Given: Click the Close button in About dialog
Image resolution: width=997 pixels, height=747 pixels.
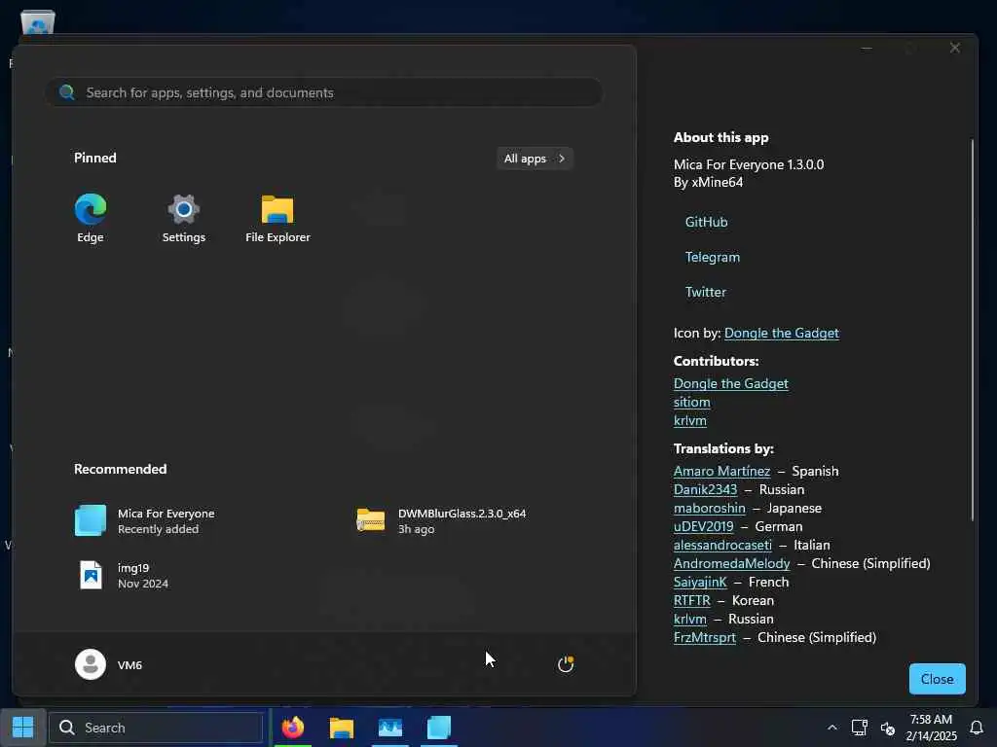Looking at the screenshot, I should pyautogui.click(x=938, y=678).
